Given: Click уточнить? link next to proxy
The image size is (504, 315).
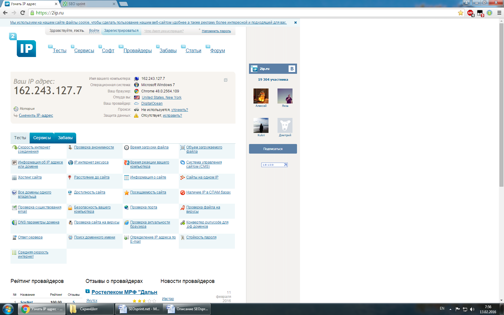Looking at the screenshot, I should (180, 110).
